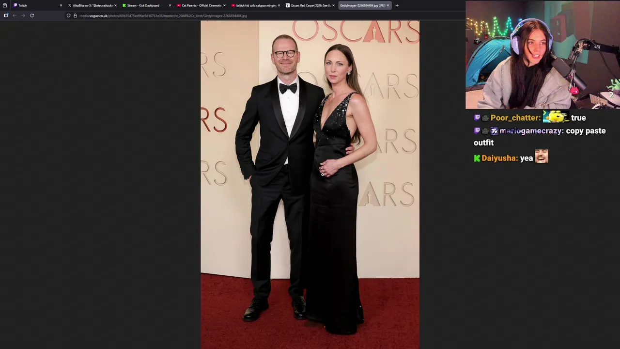This screenshot has height=349, width=620.
Task: Switch to the AikoBliss on X tab
Action: [x=91, y=5]
